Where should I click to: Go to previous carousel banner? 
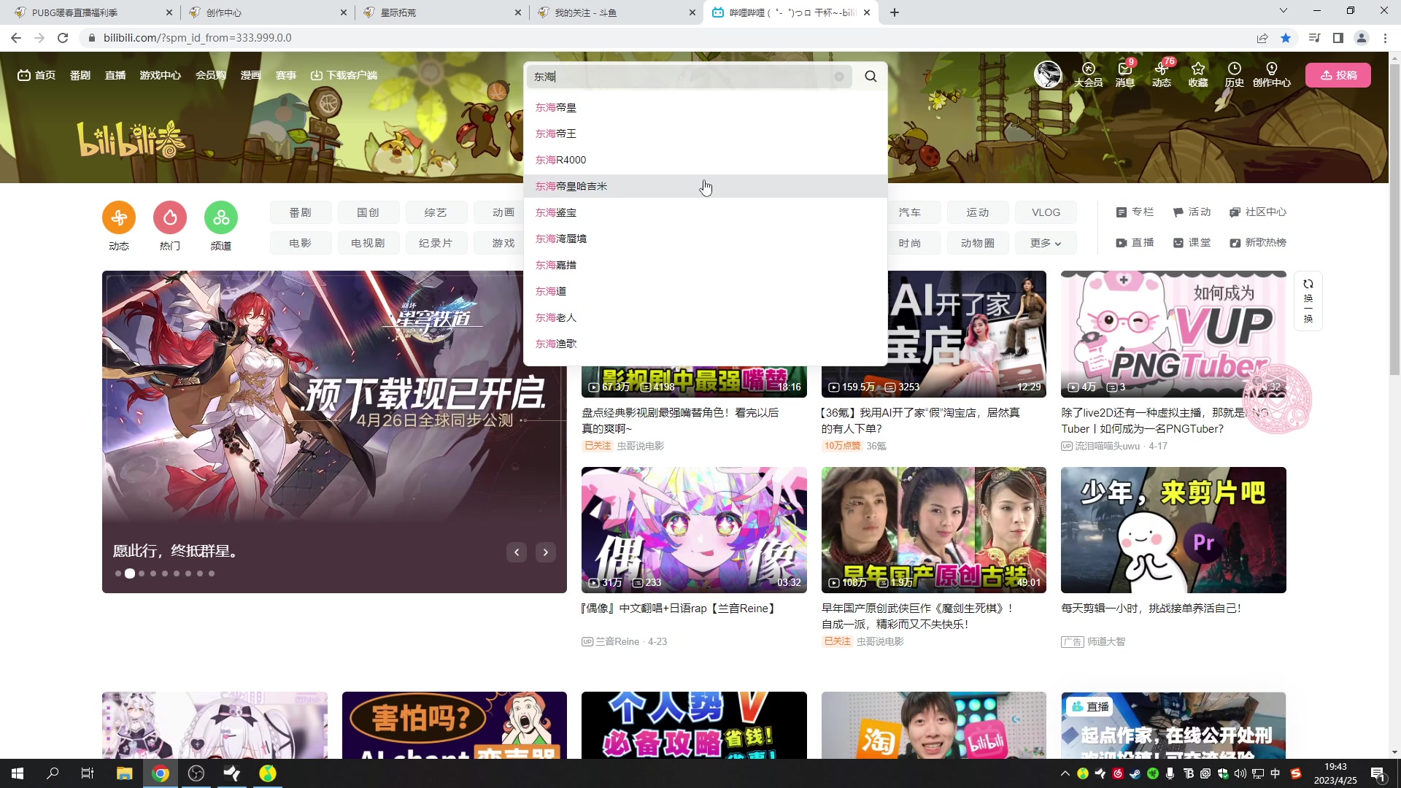(517, 552)
